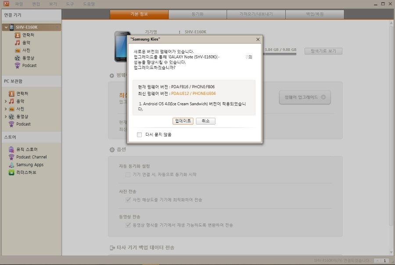
Task: Click the 옵션 gear icon
Action: 112,150
